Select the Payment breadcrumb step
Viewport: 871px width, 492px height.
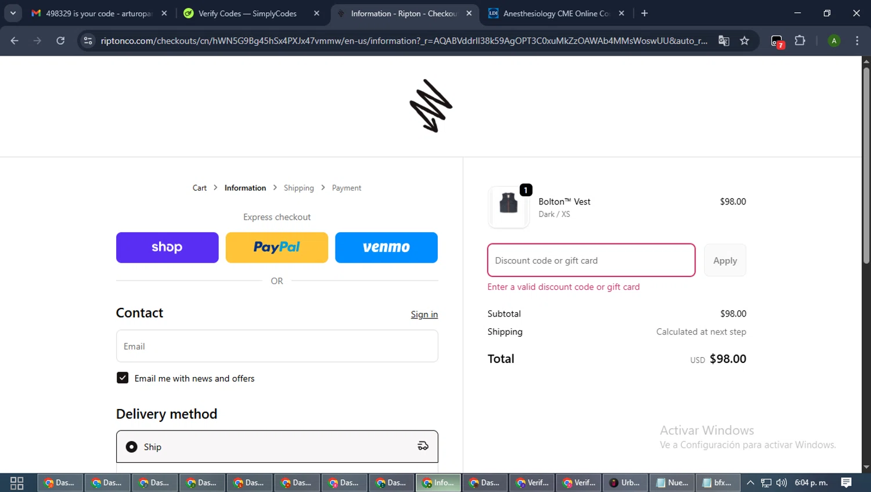[x=347, y=188]
